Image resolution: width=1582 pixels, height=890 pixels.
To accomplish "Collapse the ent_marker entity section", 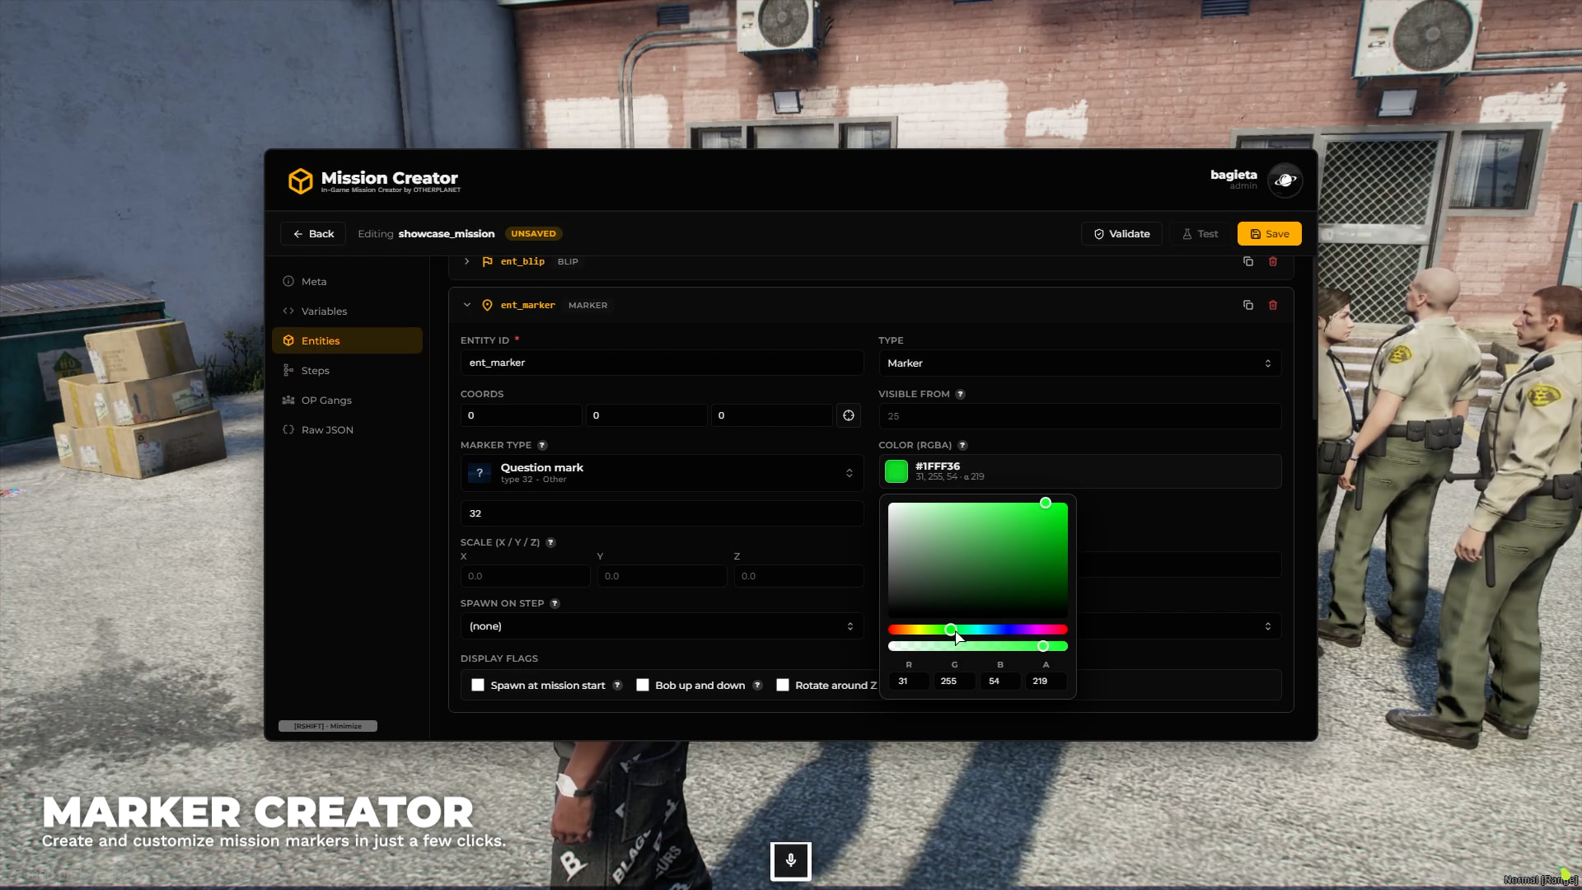I will pos(466,305).
